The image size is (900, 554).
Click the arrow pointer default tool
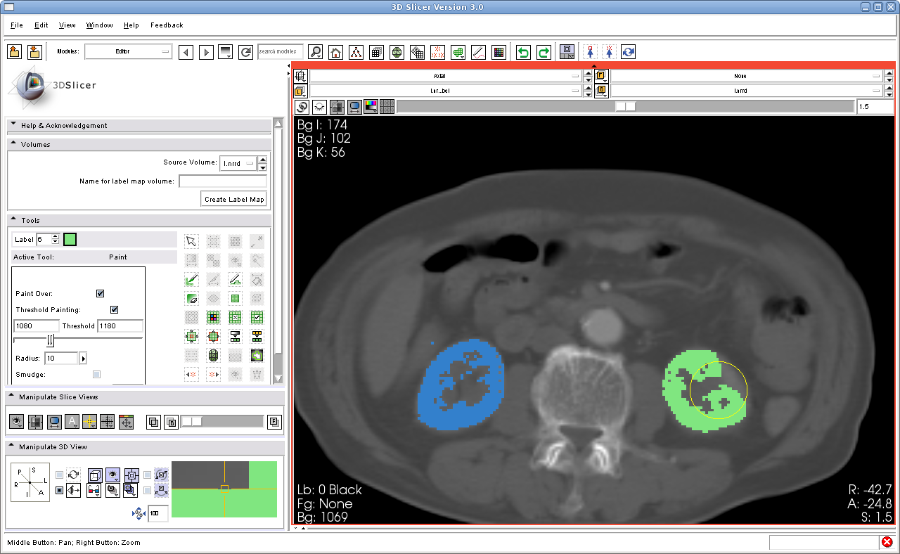pyautogui.click(x=191, y=241)
